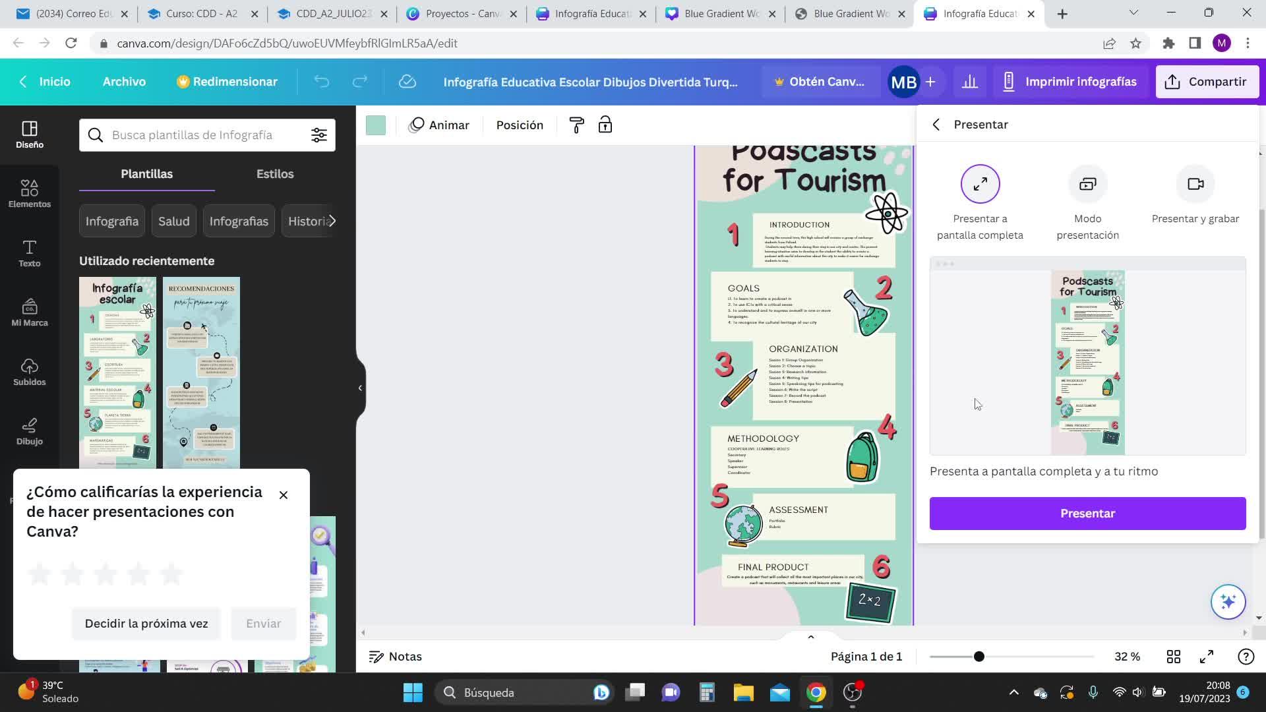Click the Canva magic assistant button
1266x712 pixels.
coord(1228,601)
